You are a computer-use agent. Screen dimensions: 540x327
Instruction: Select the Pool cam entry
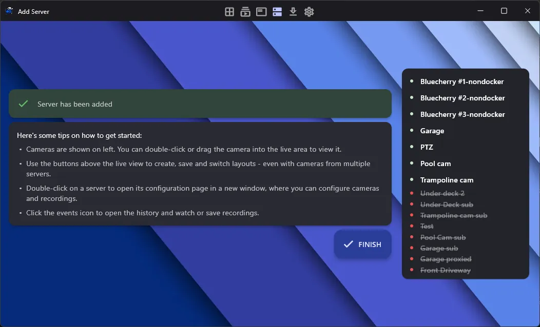435,163
